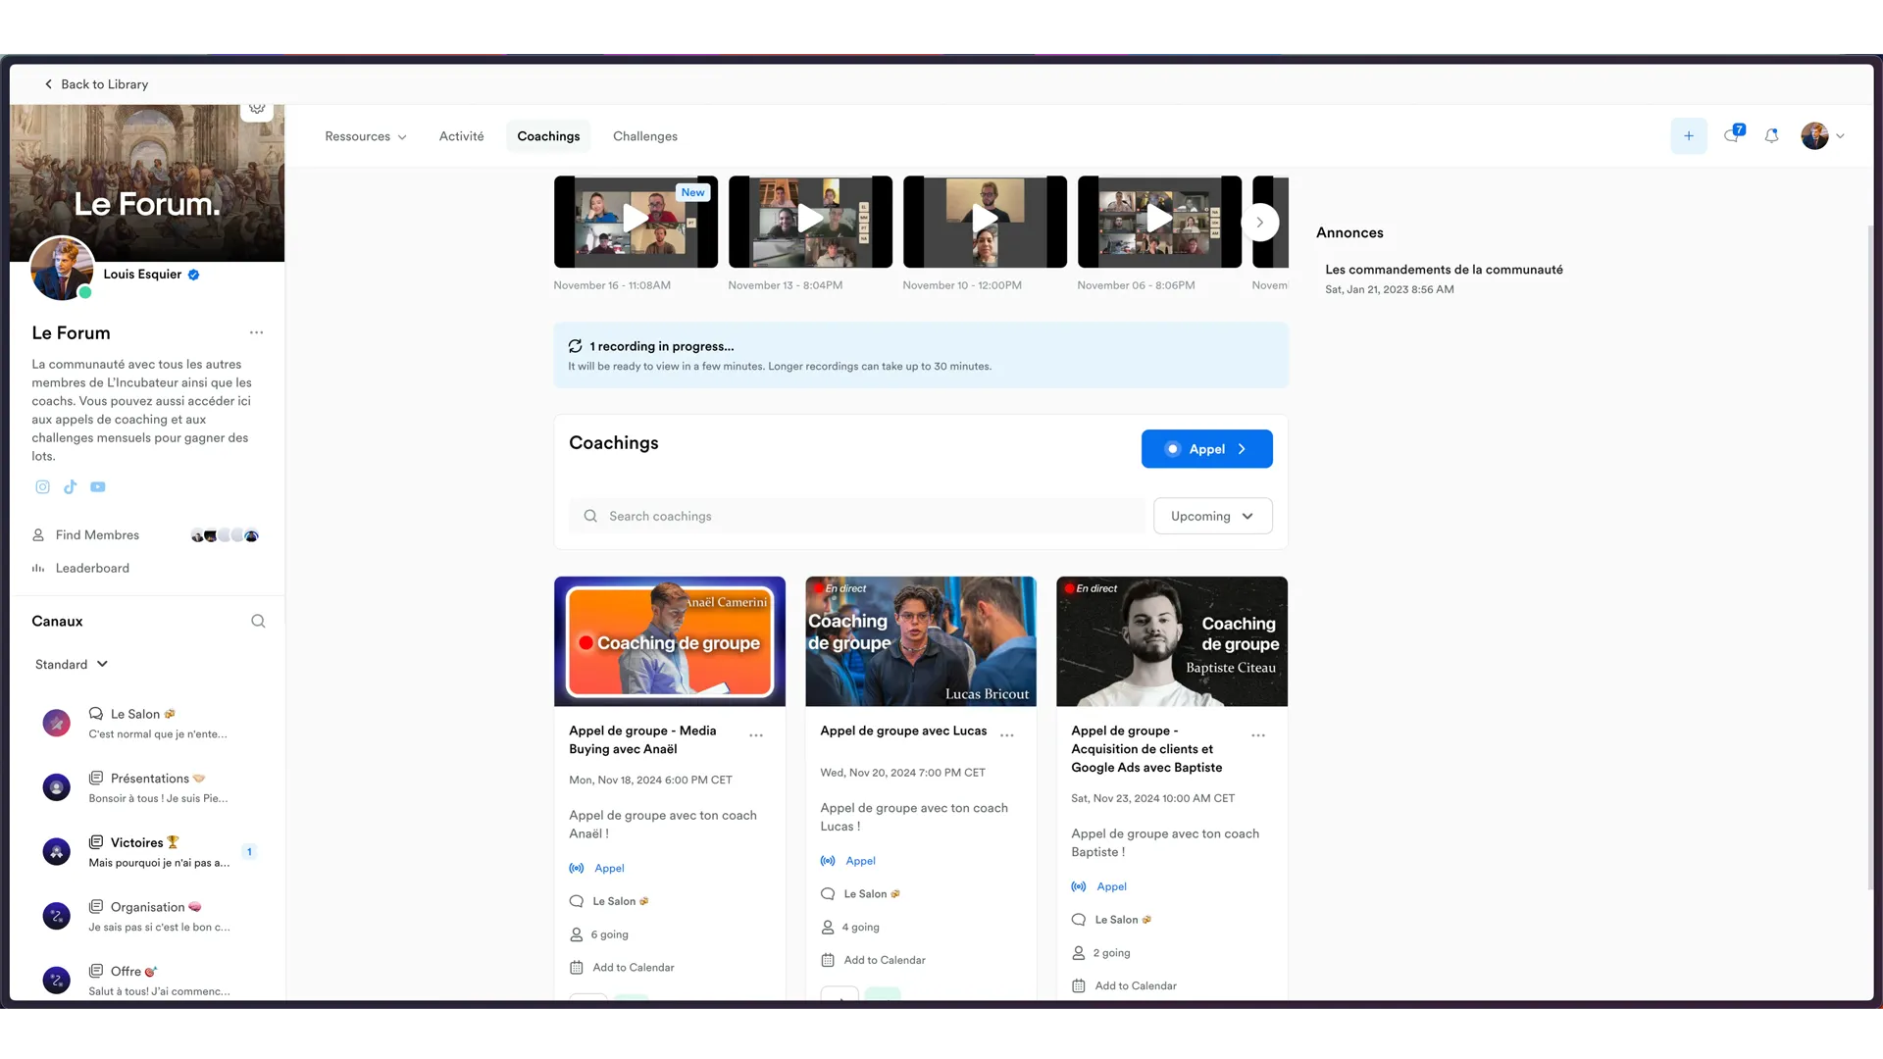Click the blue plus create button
1883x1059 pixels.
point(1688,136)
